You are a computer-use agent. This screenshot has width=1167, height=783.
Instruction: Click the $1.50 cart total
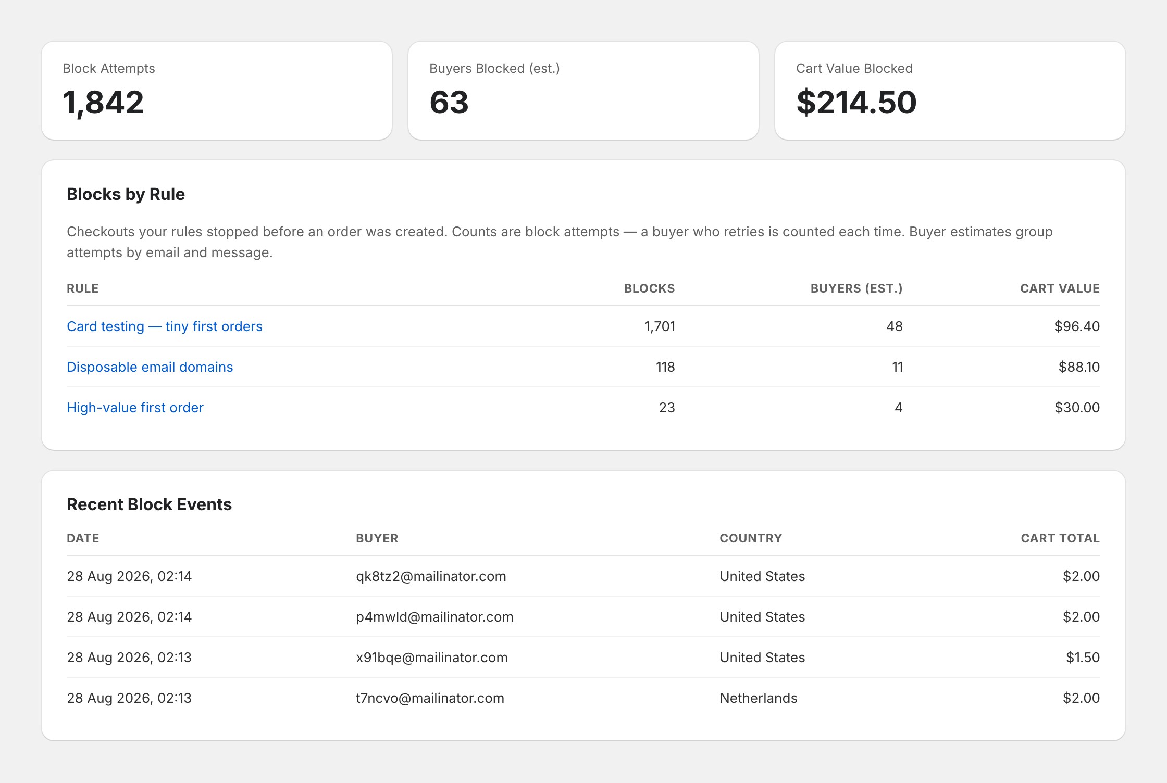click(1083, 658)
